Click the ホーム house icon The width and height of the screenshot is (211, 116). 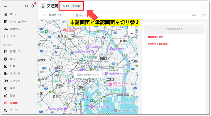coord(6,14)
